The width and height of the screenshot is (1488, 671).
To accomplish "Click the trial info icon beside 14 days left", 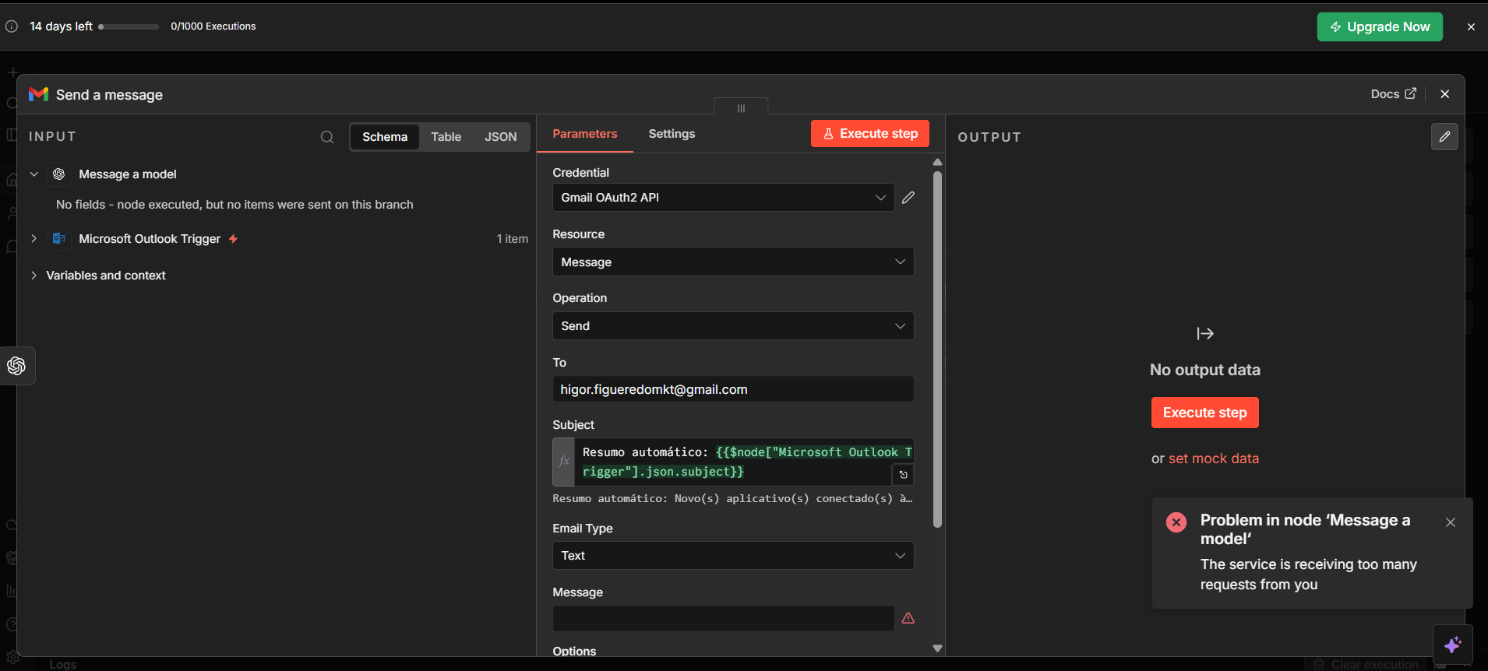I will coord(12,26).
